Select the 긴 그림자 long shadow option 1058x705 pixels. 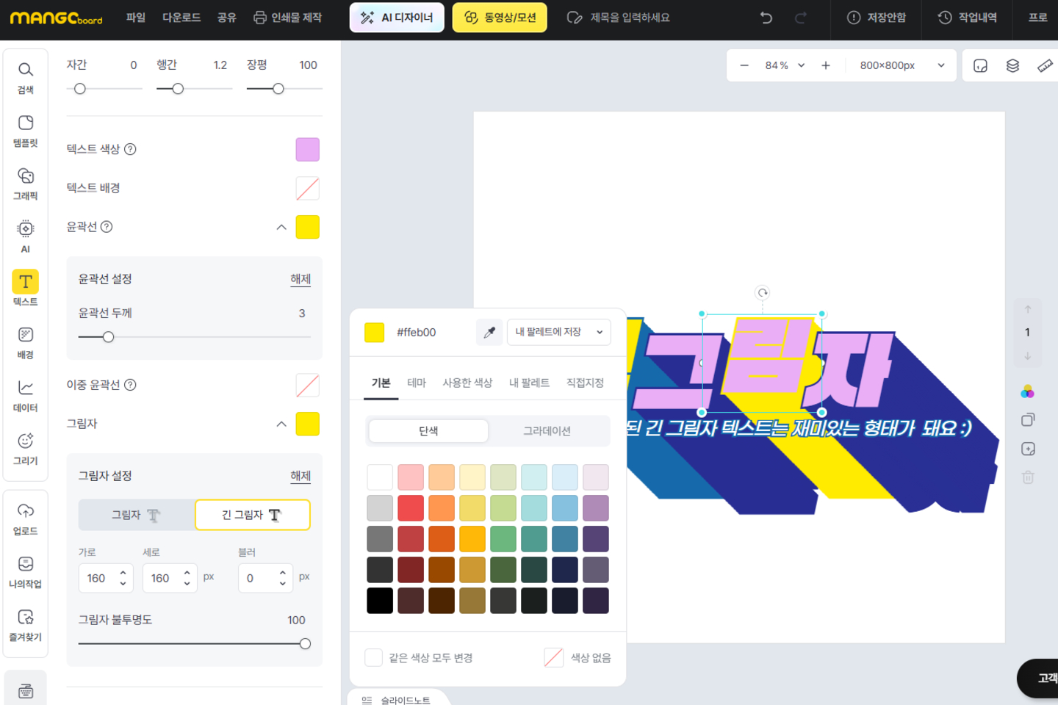(252, 515)
